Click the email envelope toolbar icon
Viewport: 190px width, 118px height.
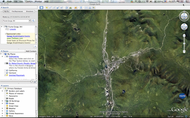click(86, 8)
